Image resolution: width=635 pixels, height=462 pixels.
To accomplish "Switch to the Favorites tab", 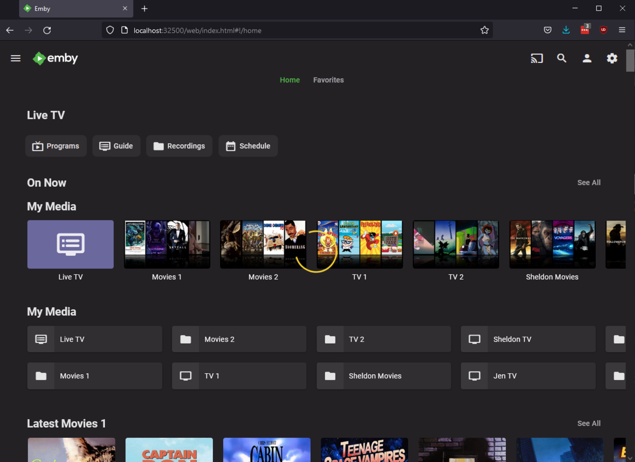I will (x=328, y=80).
